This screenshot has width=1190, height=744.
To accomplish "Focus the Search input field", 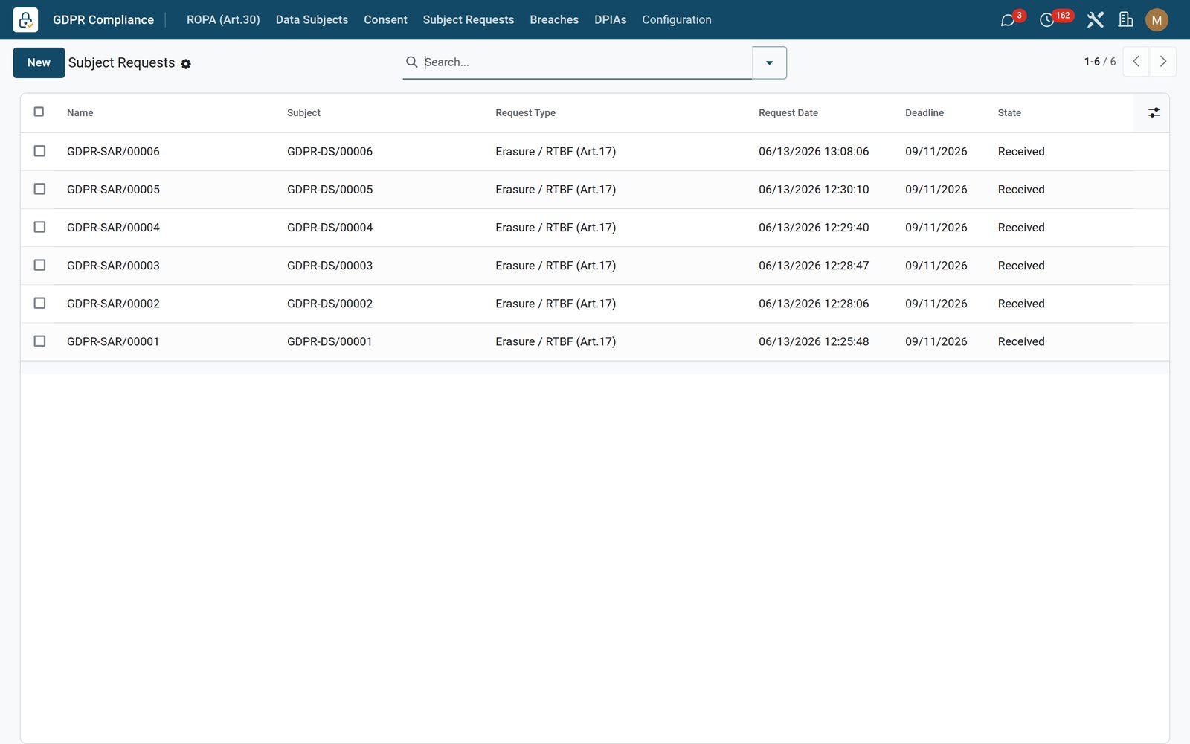I will tap(586, 62).
